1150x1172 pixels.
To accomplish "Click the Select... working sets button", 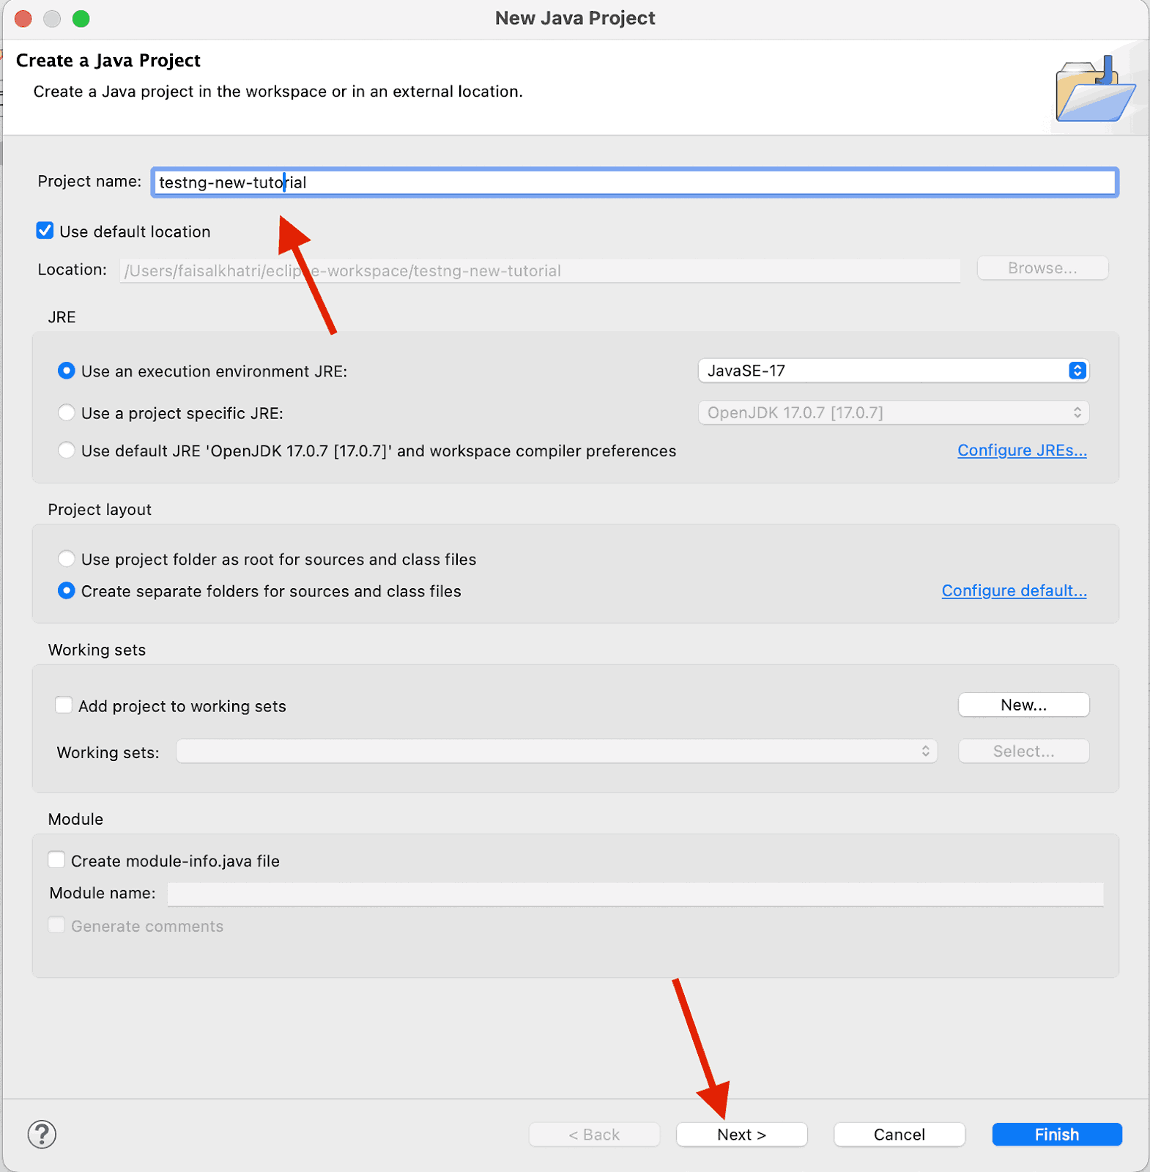I will [1023, 752].
